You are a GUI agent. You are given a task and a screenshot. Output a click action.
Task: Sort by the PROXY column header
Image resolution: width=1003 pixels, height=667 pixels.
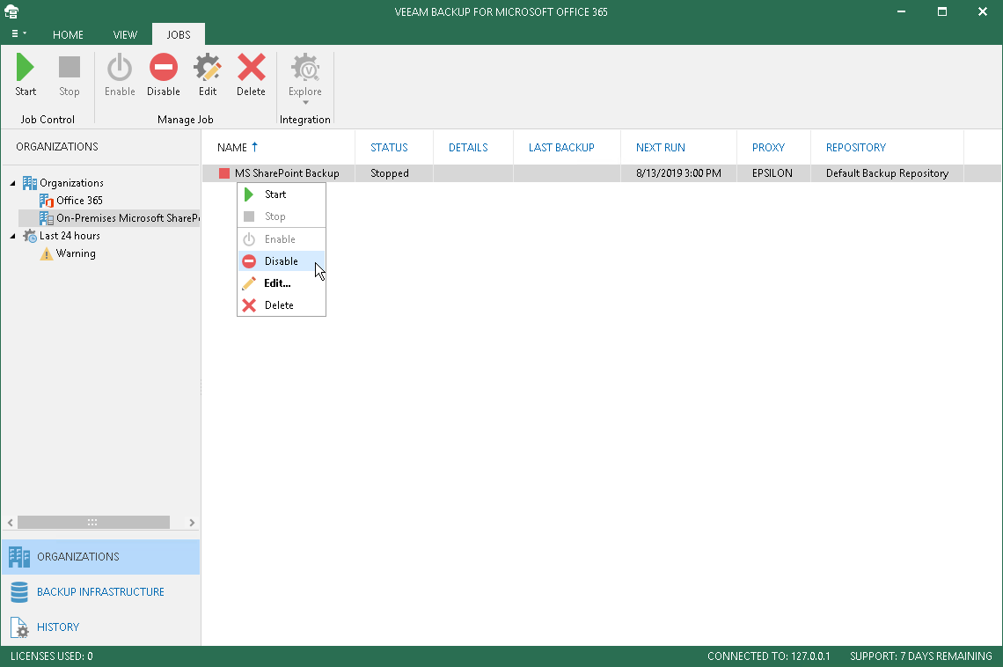[x=768, y=148]
